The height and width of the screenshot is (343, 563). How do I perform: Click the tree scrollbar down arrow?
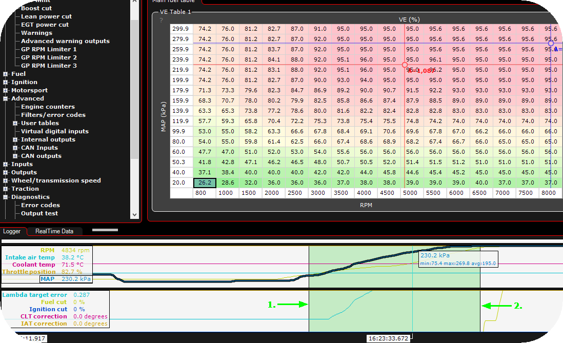point(135,215)
